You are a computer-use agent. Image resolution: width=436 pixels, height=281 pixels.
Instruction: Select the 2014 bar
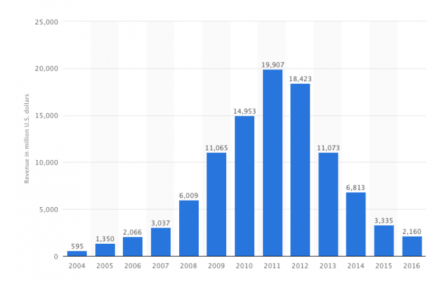[x=356, y=224]
